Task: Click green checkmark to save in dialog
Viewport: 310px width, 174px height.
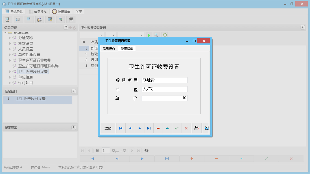Action: tap(177, 128)
